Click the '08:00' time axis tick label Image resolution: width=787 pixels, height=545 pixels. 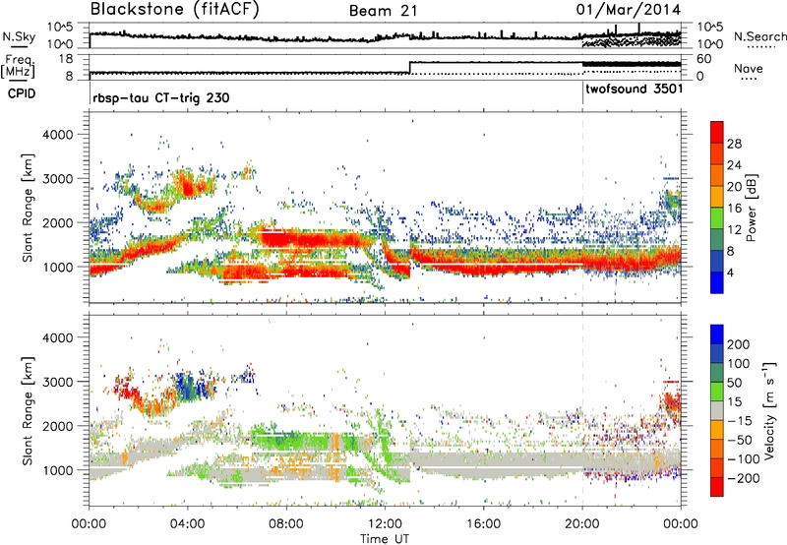[x=286, y=523]
